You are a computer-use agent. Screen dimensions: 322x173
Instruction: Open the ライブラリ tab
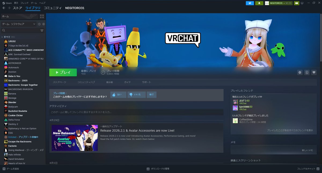point(33,8)
